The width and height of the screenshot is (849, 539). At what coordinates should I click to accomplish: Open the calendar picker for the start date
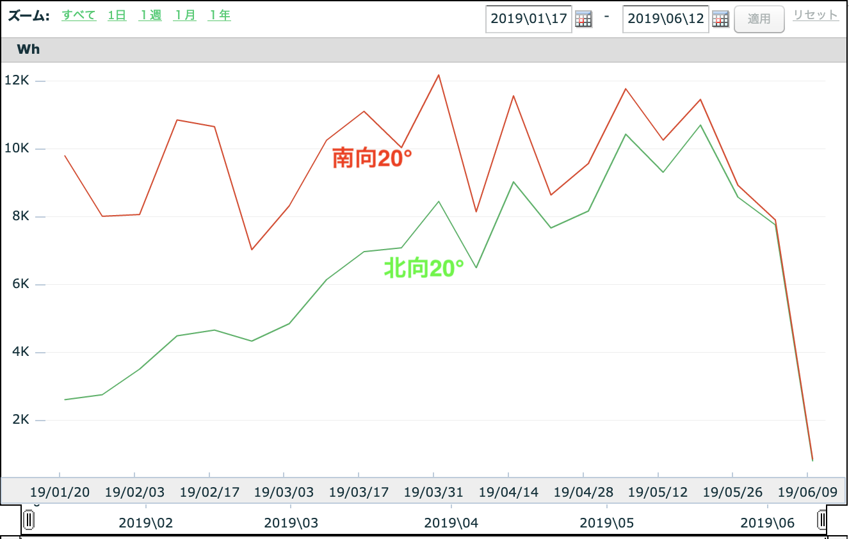[583, 19]
